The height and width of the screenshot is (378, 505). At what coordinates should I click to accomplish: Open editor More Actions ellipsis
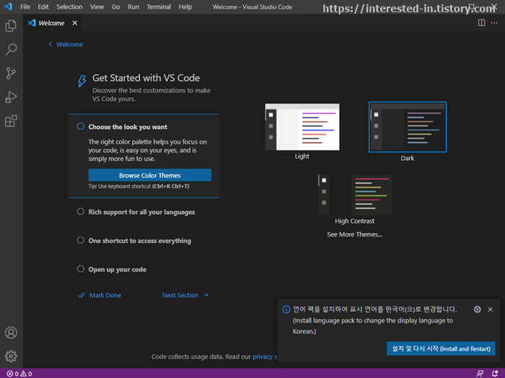point(494,23)
